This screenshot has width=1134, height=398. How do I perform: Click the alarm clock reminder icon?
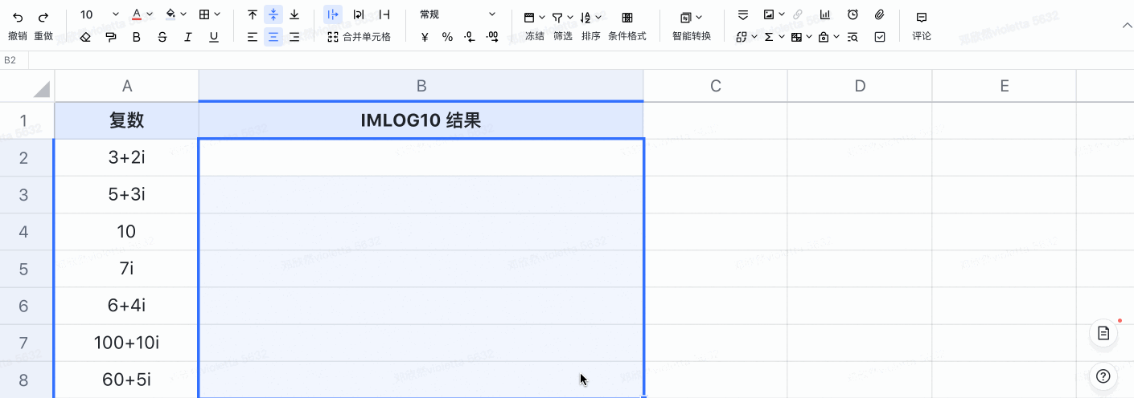[853, 14]
